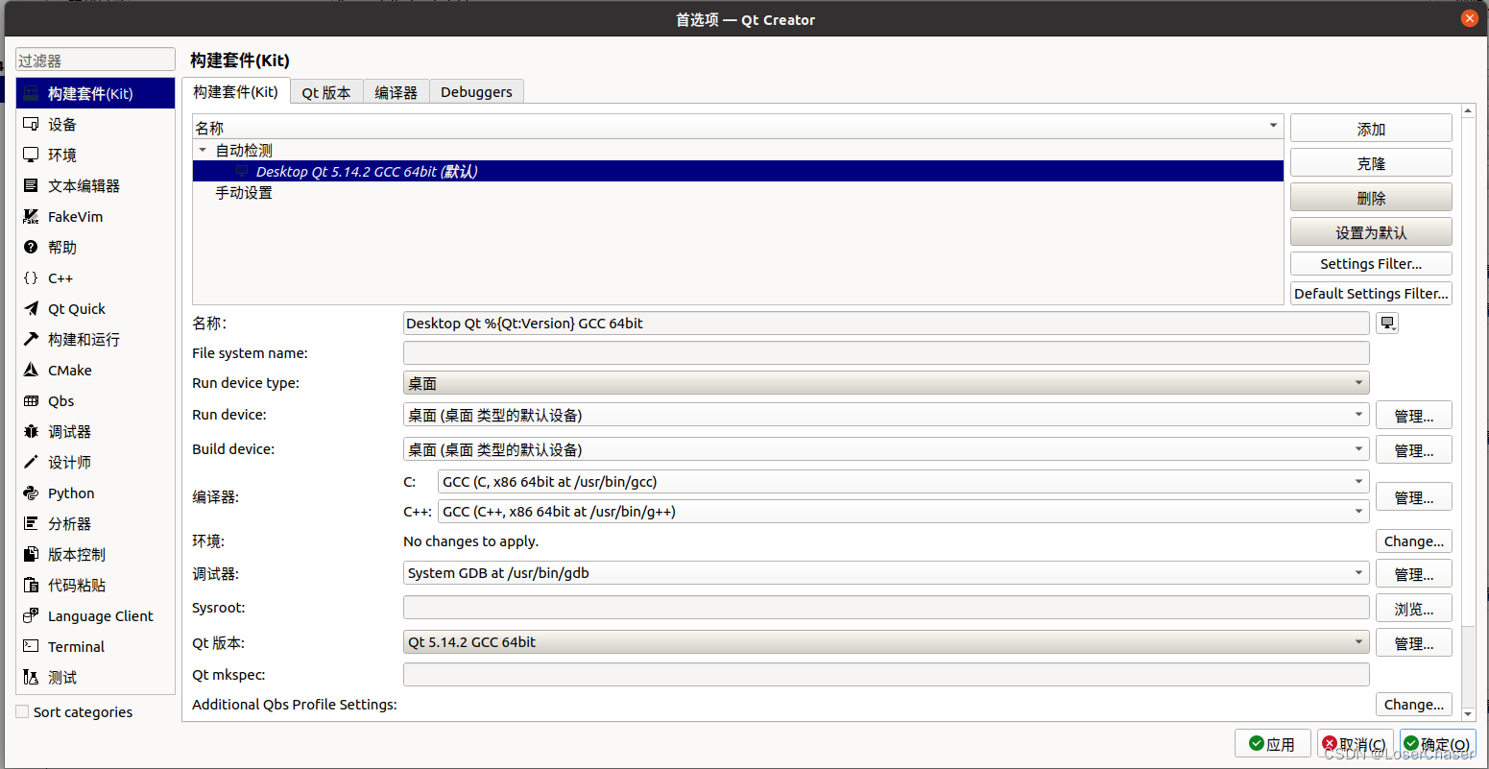Click the 添加 add button

[x=1371, y=129]
